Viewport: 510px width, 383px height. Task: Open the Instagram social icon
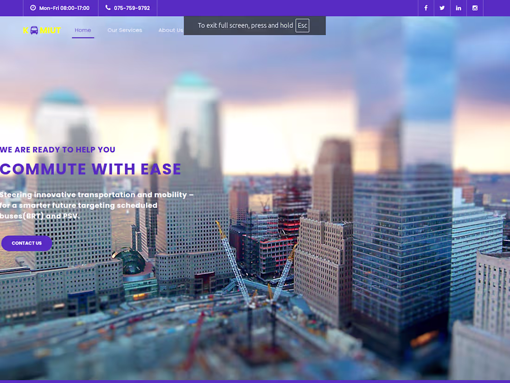click(x=475, y=8)
